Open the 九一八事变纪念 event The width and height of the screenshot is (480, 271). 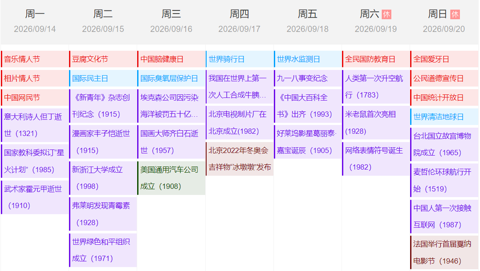(x=307, y=78)
